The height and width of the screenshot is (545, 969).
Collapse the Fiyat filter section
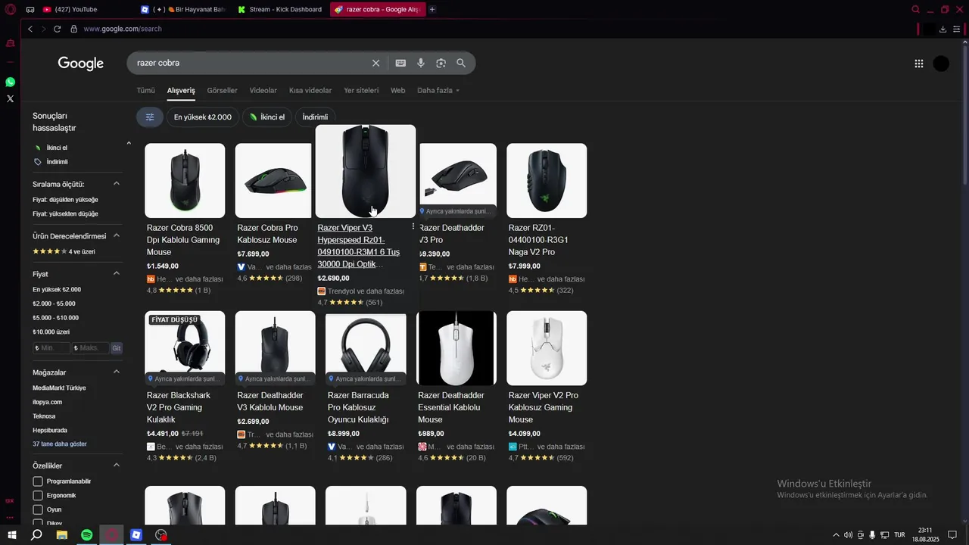pyautogui.click(x=117, y=274)
